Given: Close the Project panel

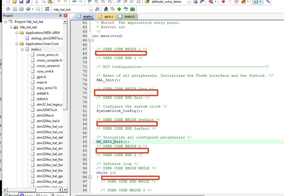Looking at the screenshot, I should [x=65, y=16].
